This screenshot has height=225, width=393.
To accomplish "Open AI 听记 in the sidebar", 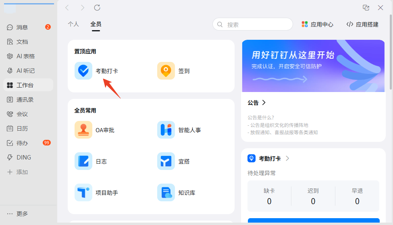I will [28, 71].
